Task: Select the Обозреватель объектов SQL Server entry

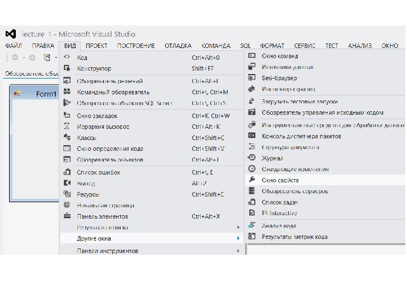Action: point(152,103)
